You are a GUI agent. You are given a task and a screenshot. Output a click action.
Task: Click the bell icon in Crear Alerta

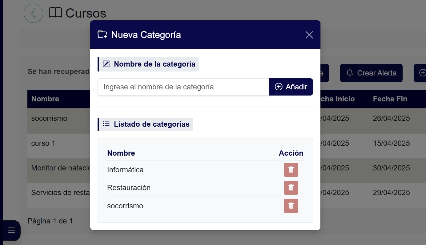pyautogui.click(x=350, y=73)
